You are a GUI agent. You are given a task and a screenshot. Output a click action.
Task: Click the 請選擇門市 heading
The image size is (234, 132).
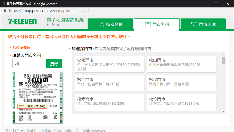click(82, 49)
